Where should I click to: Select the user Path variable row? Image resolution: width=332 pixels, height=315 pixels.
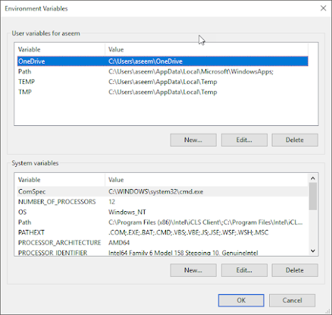click(163, 72)
